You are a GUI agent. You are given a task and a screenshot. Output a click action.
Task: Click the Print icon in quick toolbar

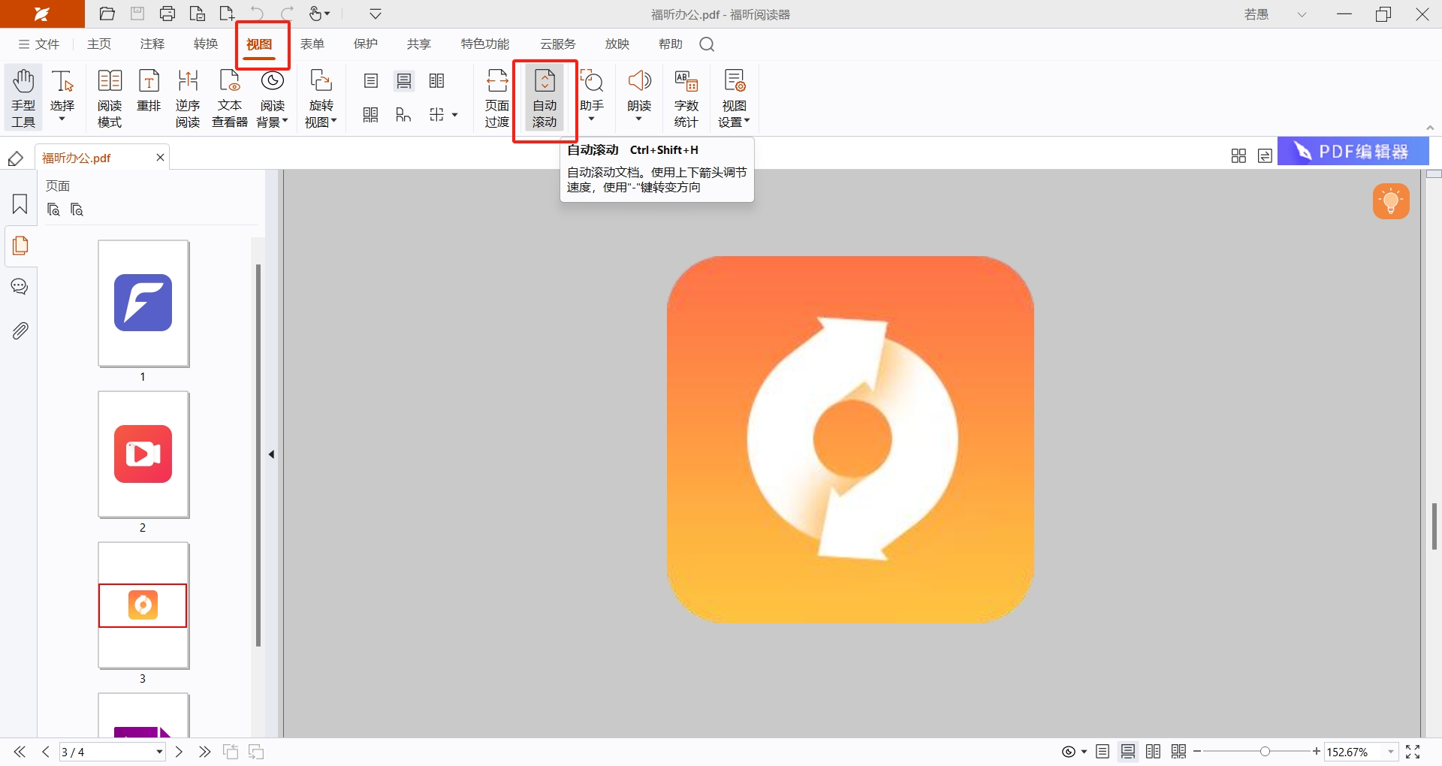pyautogui.click(x=167, y=14)
